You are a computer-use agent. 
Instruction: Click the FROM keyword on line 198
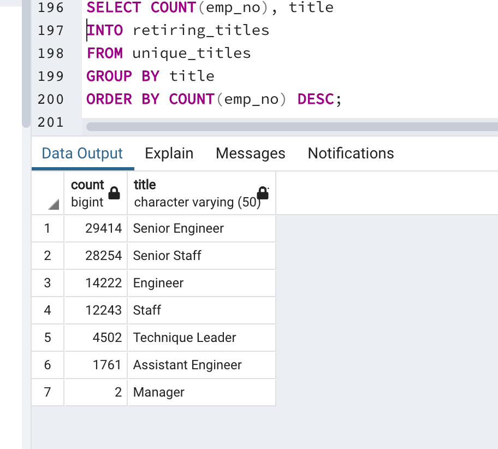(x=105, y=54)
